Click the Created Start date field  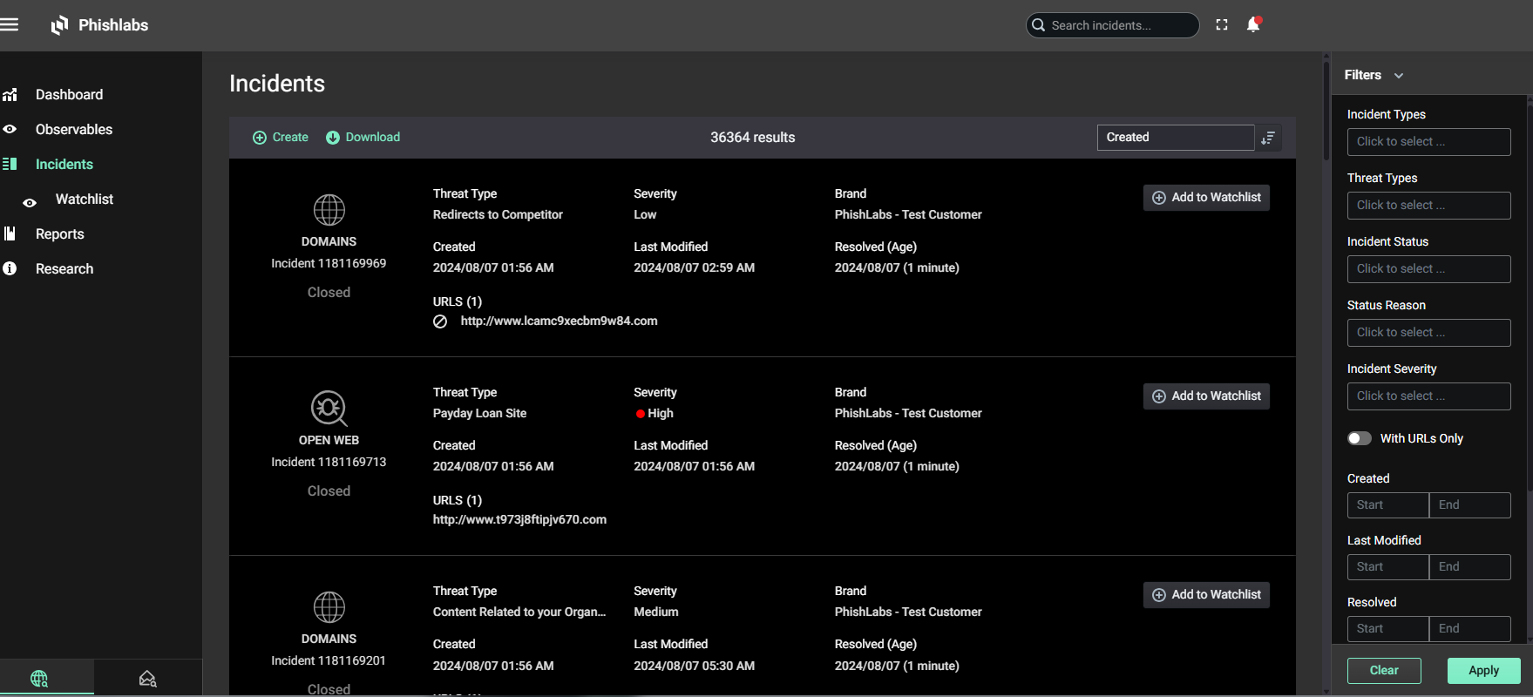click(x=1387, y=505)
